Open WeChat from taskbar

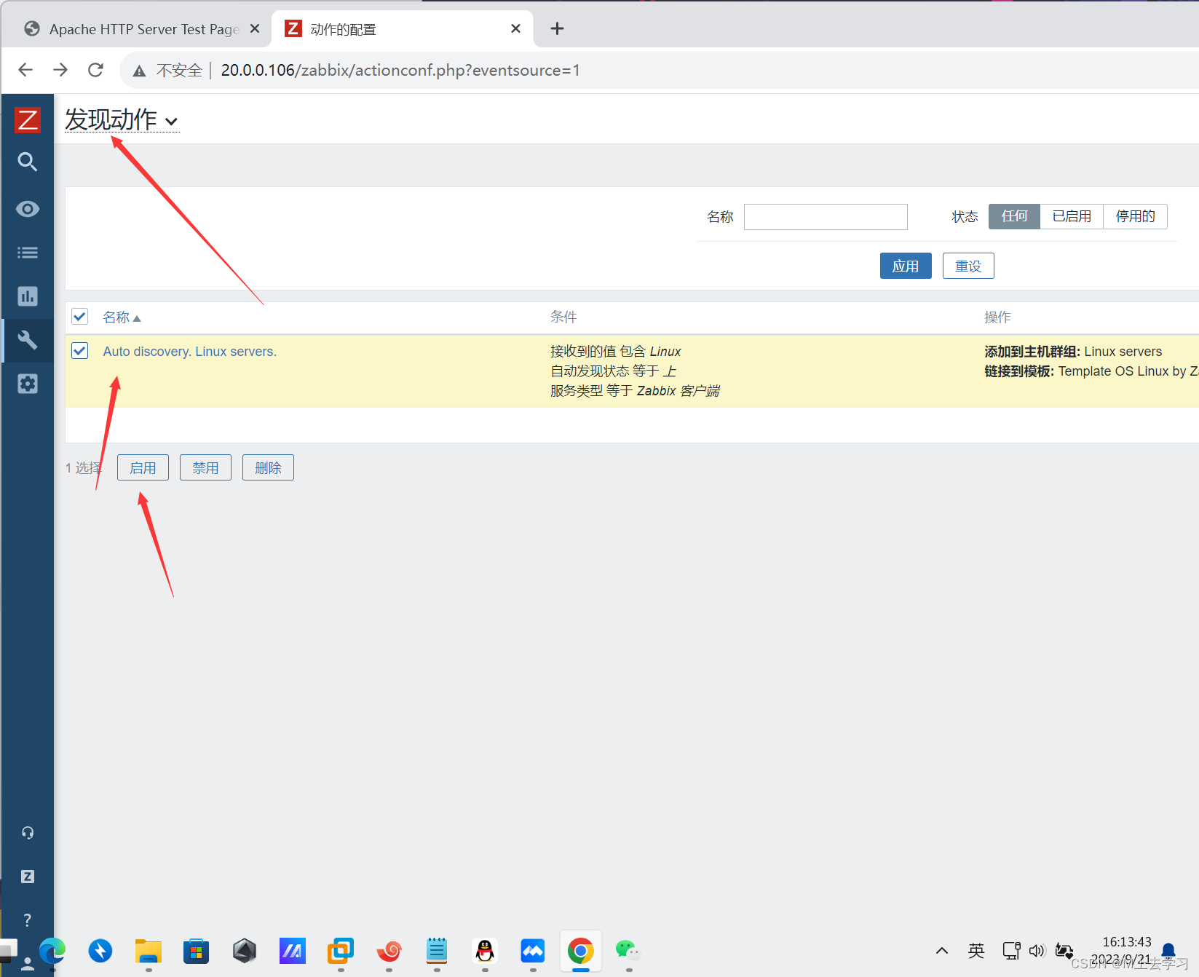pos(628,951)
